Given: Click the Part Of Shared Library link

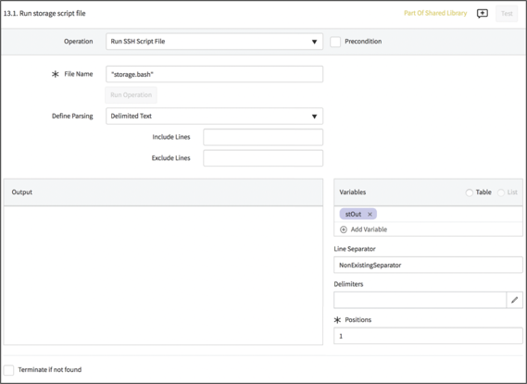Looking at the screenshot, I should pos(435,13).
